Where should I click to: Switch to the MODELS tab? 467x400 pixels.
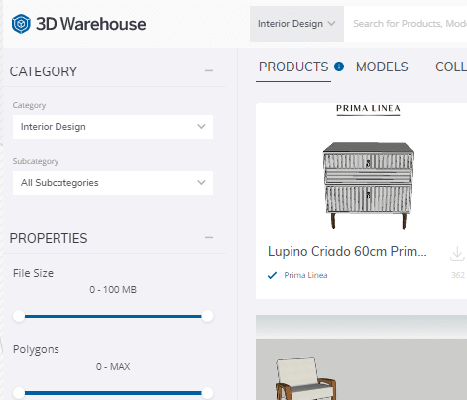coord(382,67)
